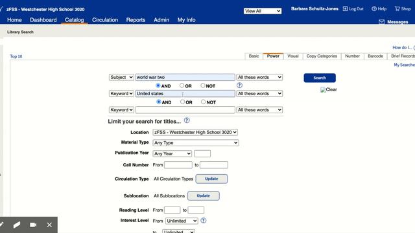This screenshot has width=415, height=233.
Task: Click Update button for Circulation Type
Action: tap(211, 179)
